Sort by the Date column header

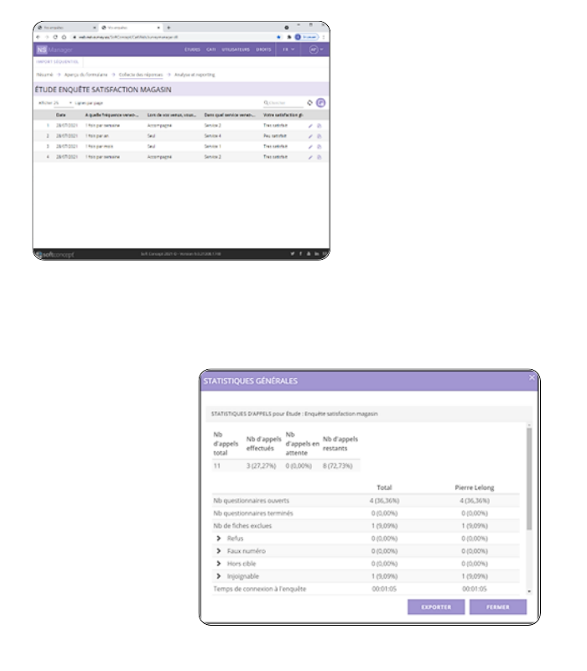coord(61,115)
